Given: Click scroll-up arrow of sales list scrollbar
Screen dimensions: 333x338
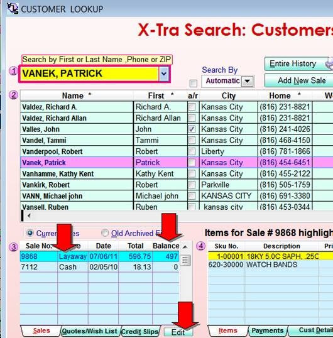Looking at the screenshot, I should 185,247.
